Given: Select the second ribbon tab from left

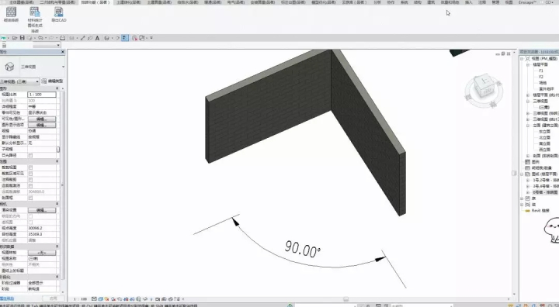Looking at the screenshot, I should 57,2.
